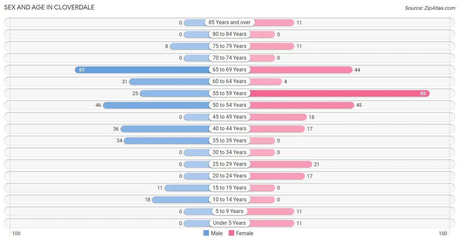Click the female bar for 65 to 69 Years
The image size is (459, 241).
[x=301, y=70]
